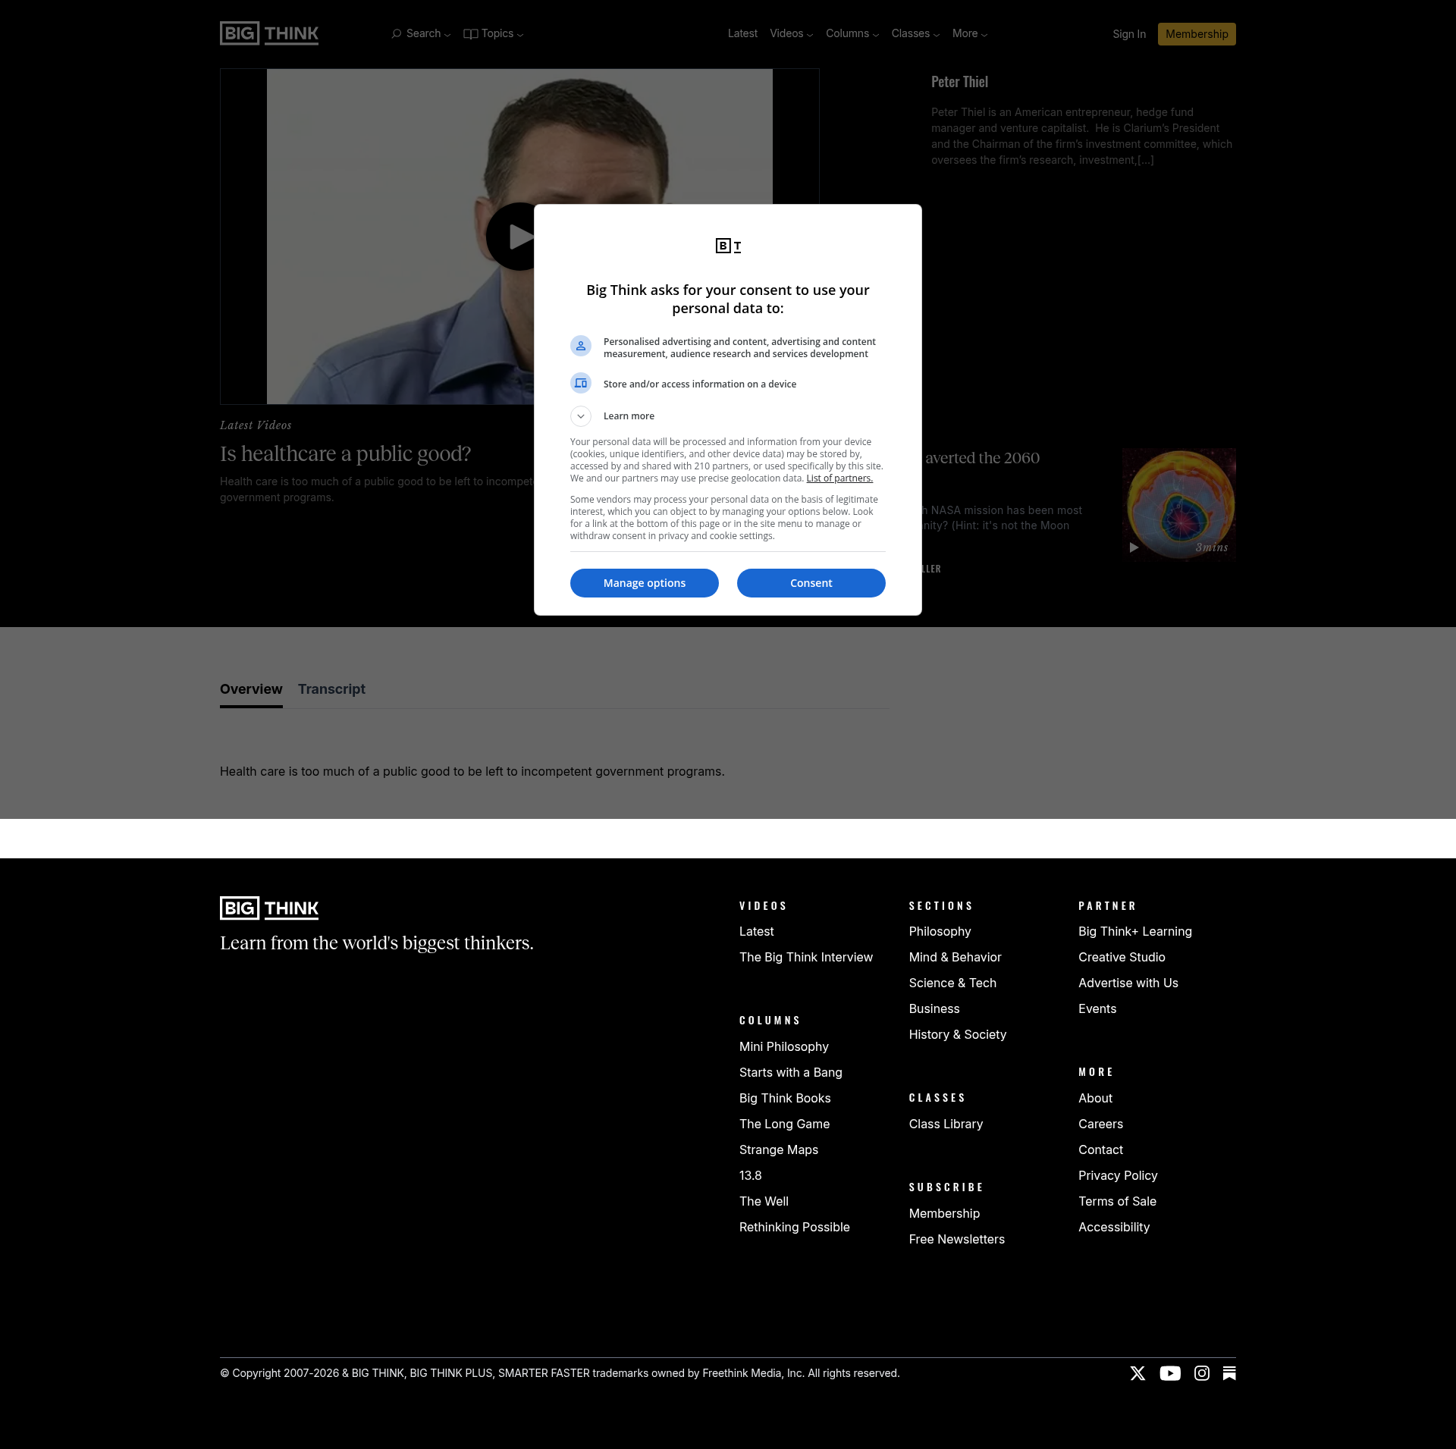Click the device storage consent icon

coord(581,383)
